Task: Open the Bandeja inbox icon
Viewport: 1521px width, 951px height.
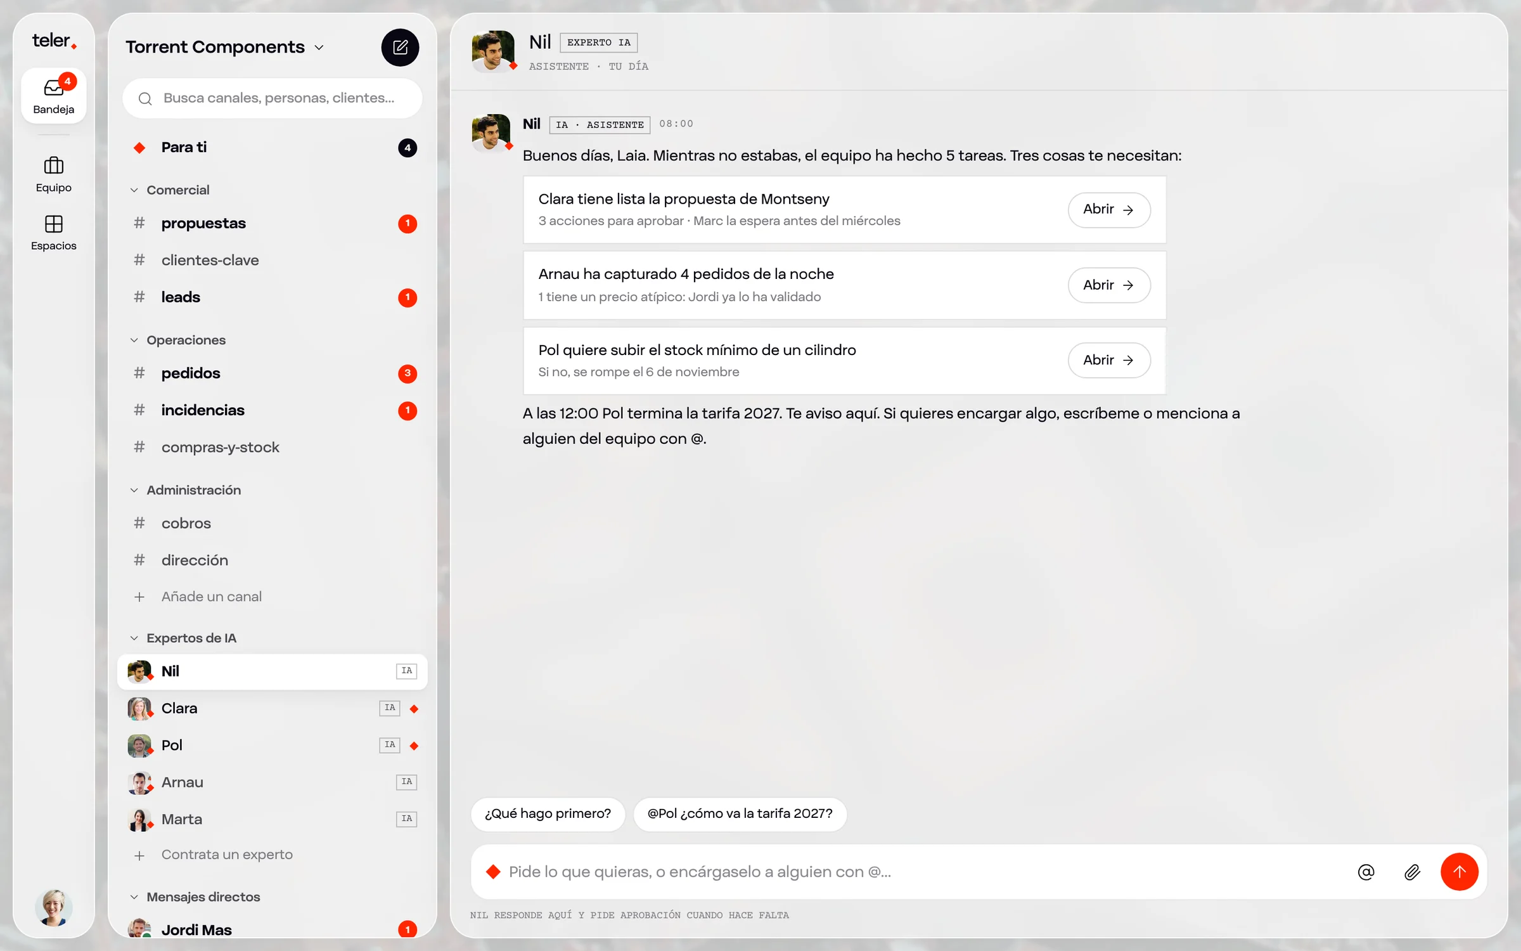Action: click(x=54, y=96)
